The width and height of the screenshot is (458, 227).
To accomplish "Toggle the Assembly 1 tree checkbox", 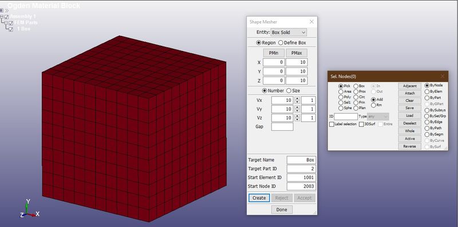I will click(x=6, y=17).
